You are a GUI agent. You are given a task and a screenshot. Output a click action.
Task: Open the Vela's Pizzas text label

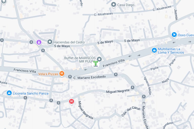point(48,74)
